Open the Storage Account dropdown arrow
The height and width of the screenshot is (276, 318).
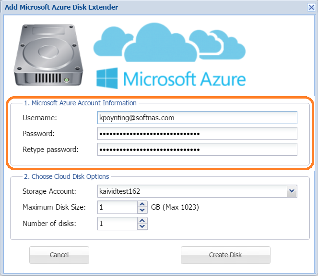click(292, 191)
